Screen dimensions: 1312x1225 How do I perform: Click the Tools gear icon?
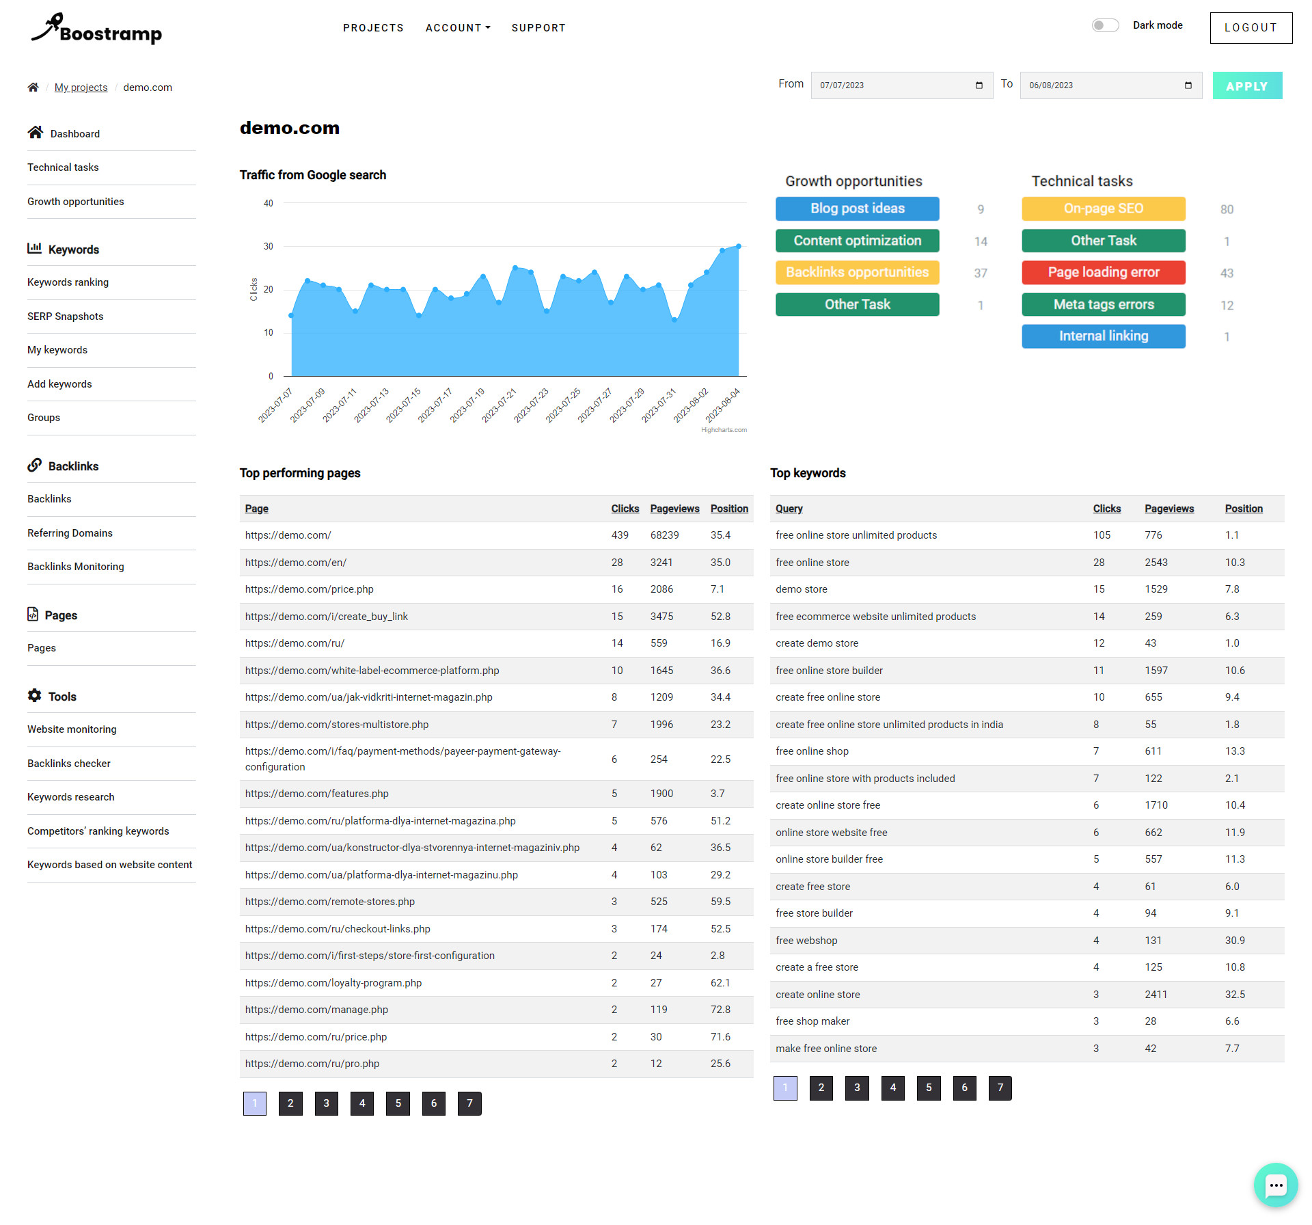pyautogui.click(x=34, y=696)
